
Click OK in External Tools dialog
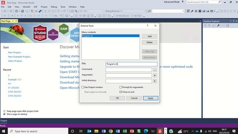pos(118,98)
